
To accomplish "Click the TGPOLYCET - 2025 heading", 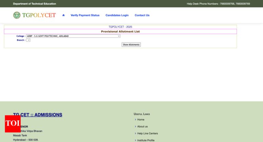I will [120, 27].
